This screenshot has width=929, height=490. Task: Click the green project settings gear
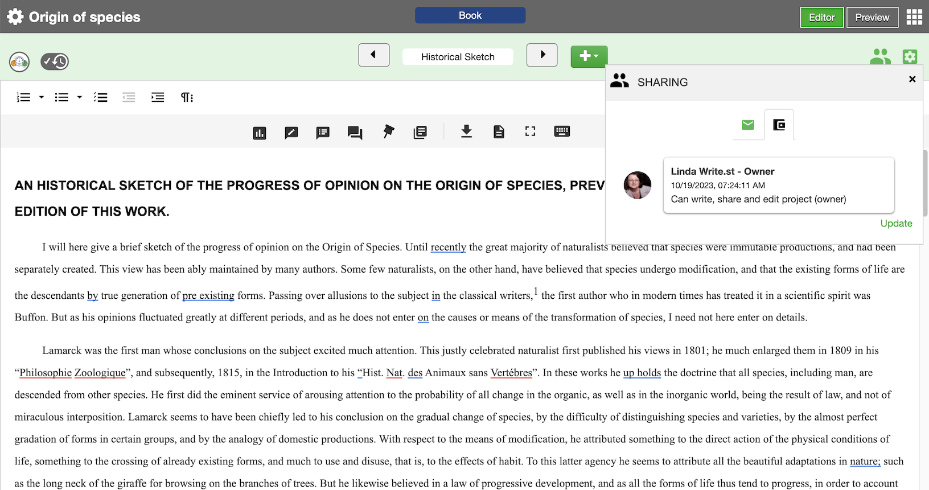click(910, 56)
